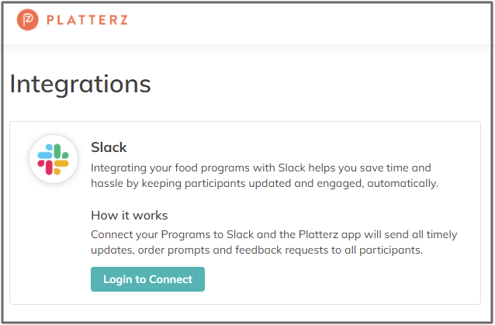Click the line starting "hassle by keeping participants"
The image size is (495, 325).
click(265, 184)
